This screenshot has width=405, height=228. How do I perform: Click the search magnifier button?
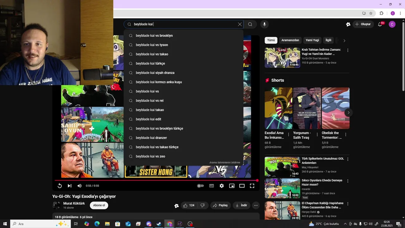(x=250, y=24)
